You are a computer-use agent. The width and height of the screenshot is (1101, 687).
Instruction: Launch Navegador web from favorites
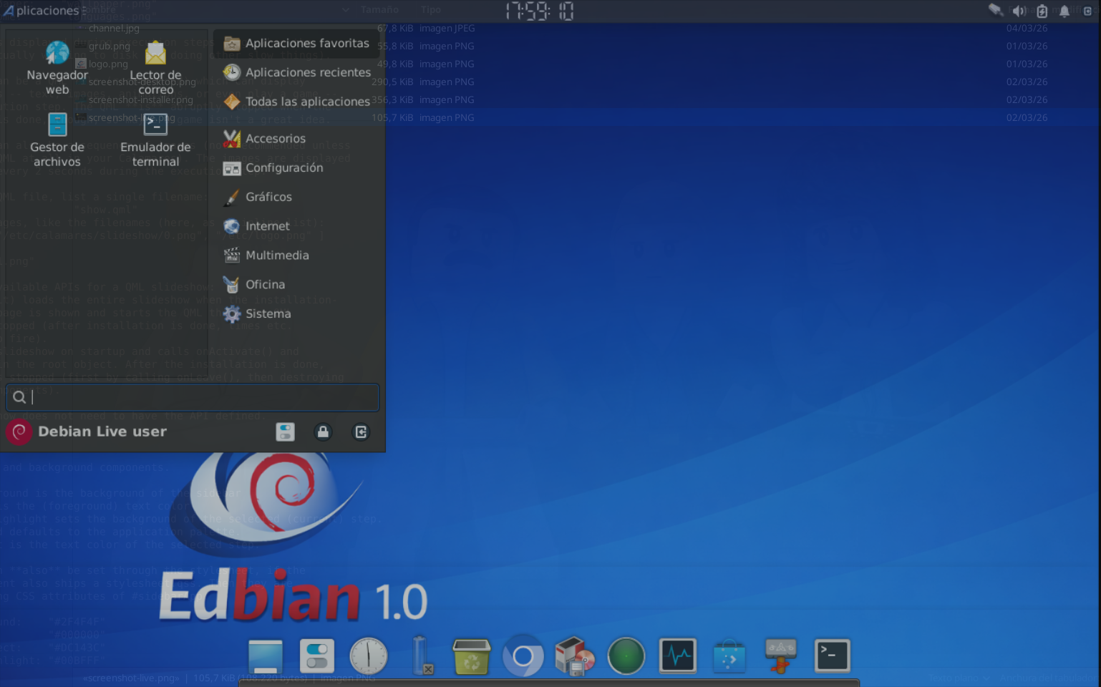(x=57, y=67)
